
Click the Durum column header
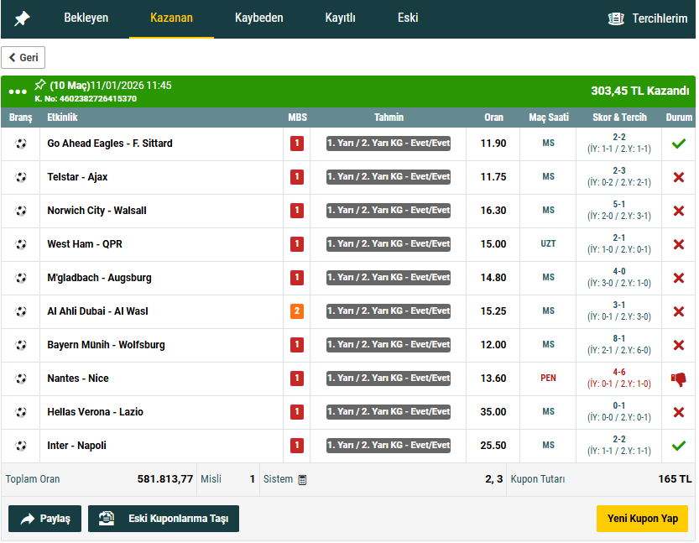coord(679,117)
